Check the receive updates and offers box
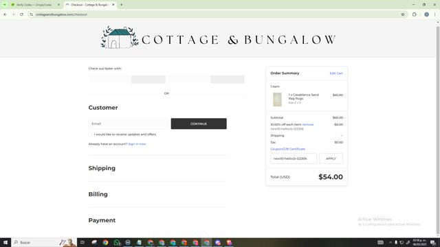 [90, 134]
